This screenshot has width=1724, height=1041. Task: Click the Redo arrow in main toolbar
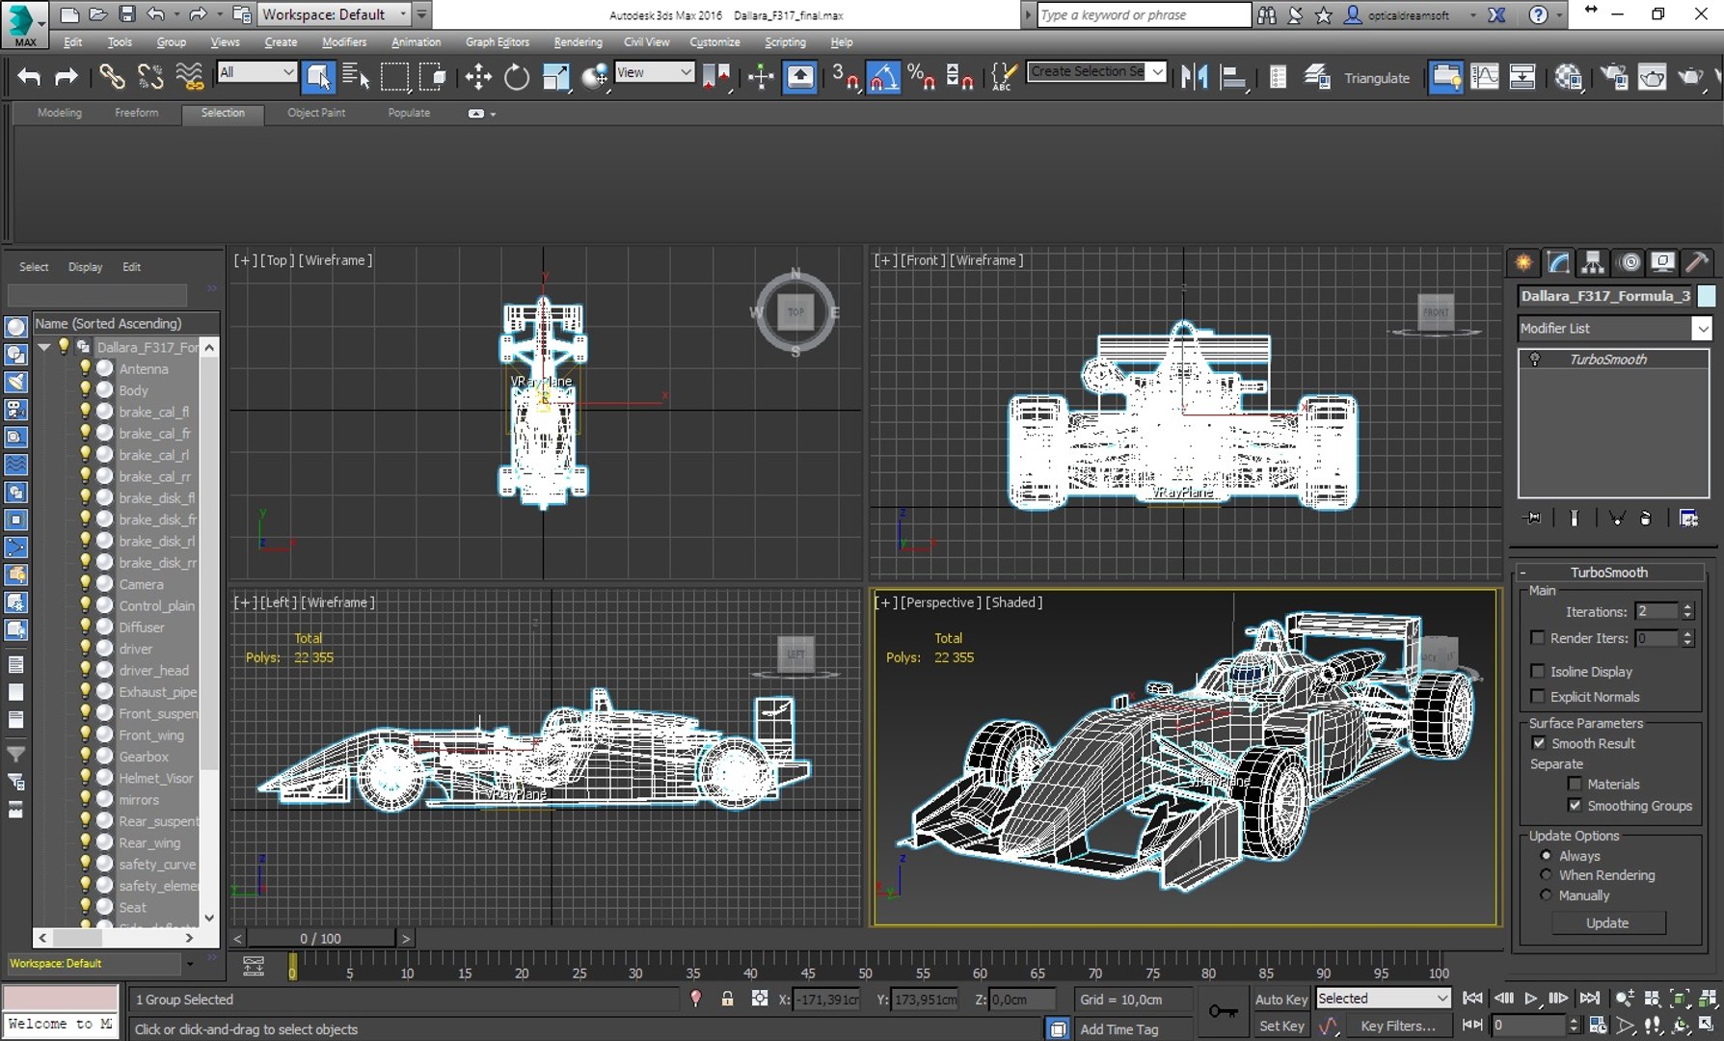pyautogui.click(x=66, y=77)
